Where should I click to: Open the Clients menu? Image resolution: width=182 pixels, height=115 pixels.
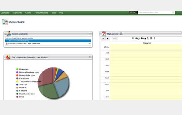pos(28,13)
